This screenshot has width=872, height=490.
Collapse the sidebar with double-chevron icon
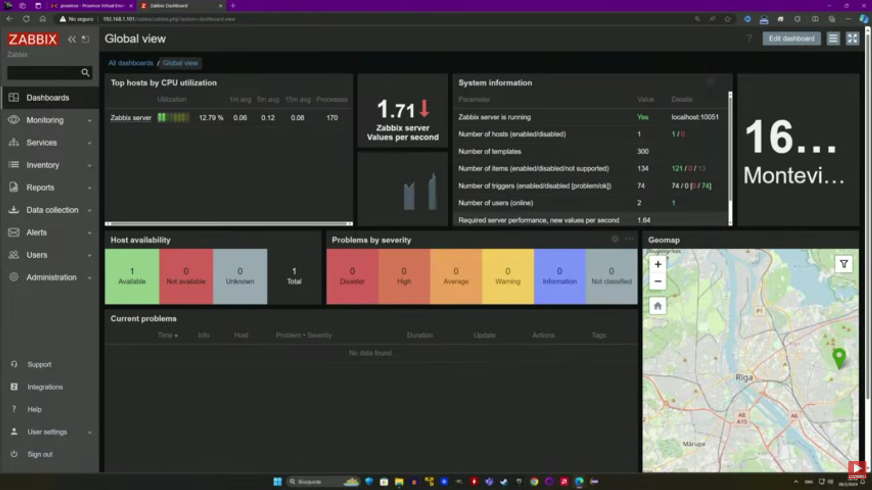(x=72, y=39)
